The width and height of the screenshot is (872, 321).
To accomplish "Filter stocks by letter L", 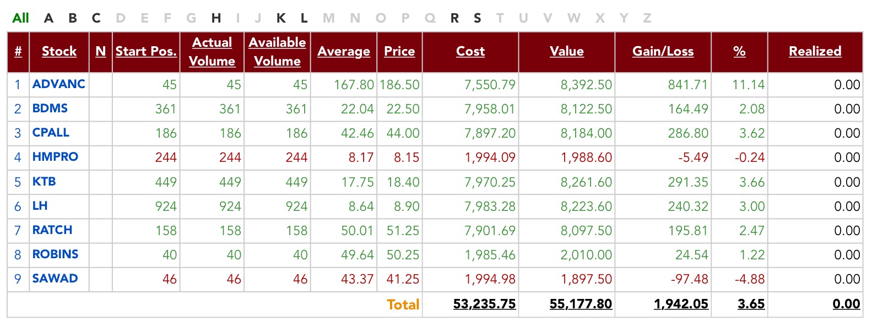I will click(304, 18).
